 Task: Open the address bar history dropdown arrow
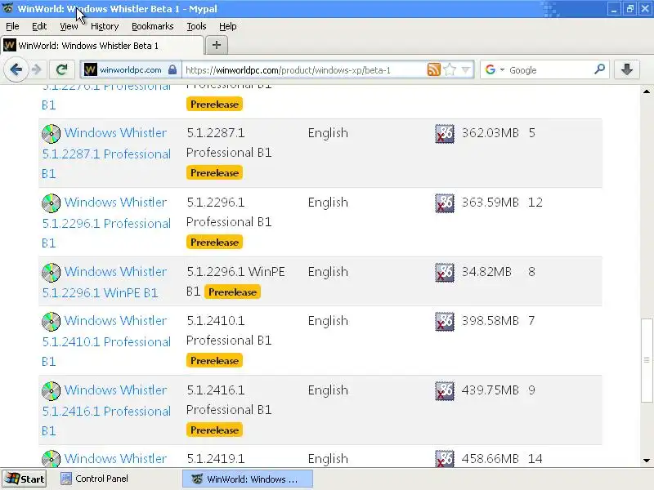pyautogui.click(x=465, y=69)
